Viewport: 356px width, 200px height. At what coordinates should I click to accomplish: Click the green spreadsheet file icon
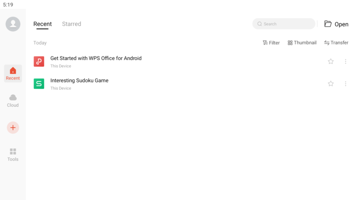[39, 84]
